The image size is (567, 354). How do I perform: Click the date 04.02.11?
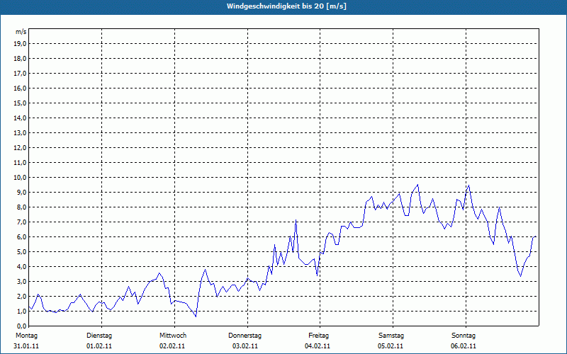click(318, 346)
